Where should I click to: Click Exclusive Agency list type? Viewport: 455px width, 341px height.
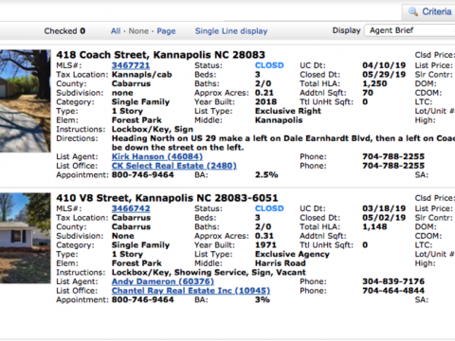click(292, 254)
